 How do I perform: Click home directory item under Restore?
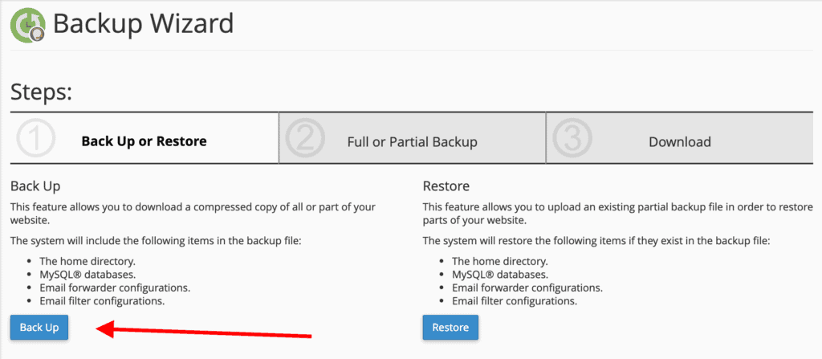point(499,261)
